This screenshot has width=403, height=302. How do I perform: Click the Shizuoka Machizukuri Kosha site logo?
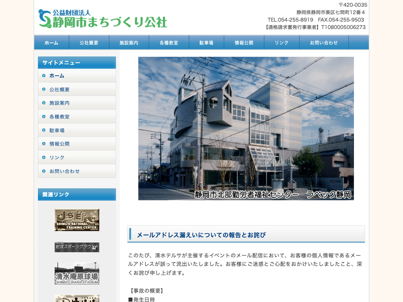(x=103, y=18)
